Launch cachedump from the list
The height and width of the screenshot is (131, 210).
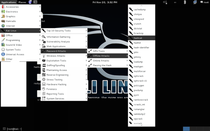point(141,9)
